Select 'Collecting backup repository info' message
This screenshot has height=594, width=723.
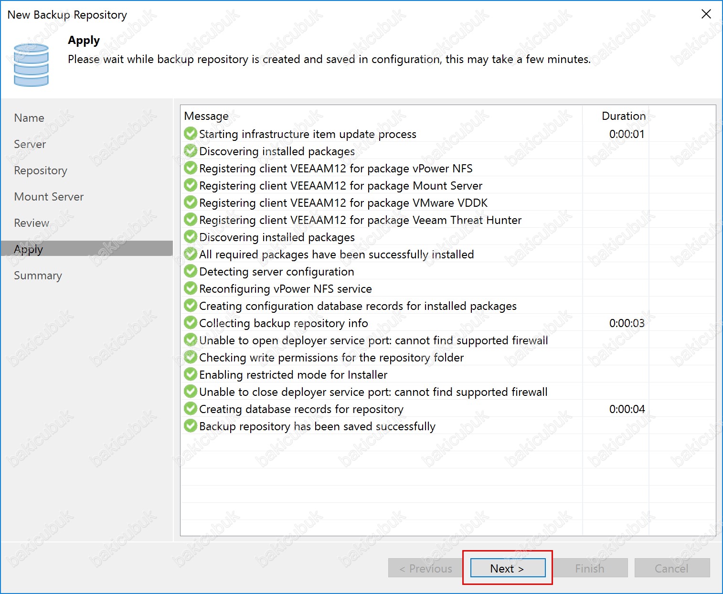coord(283,323)
